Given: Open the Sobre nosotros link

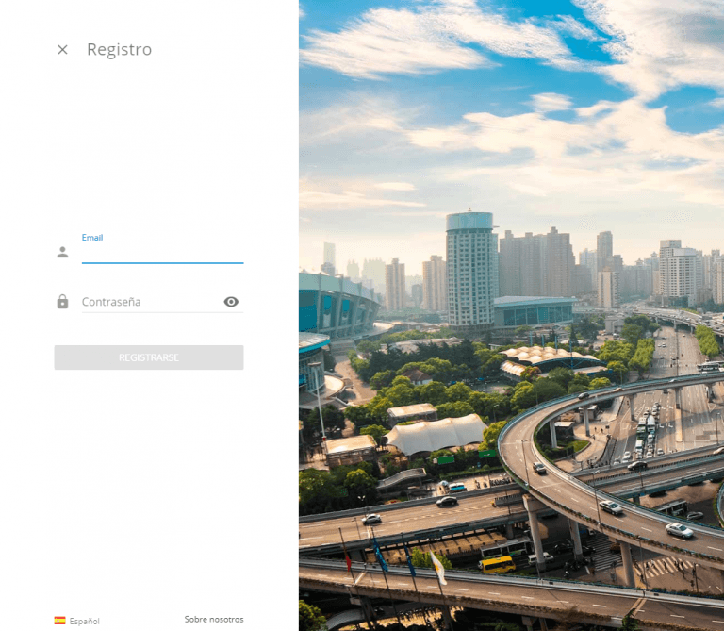Looking at the screenshot, I should coord(214,619).
